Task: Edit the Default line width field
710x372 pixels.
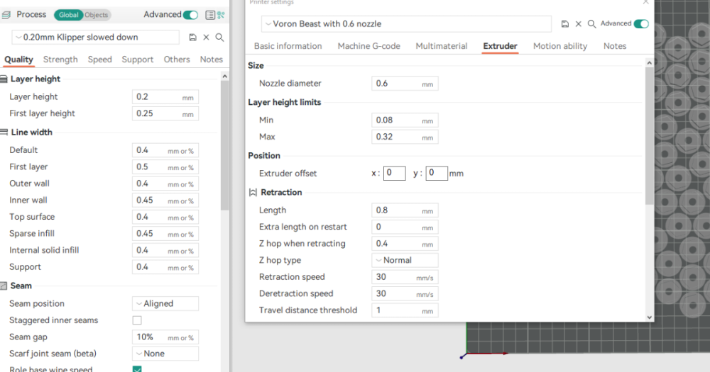Action: pyautogui.click(x=165, y=150)
